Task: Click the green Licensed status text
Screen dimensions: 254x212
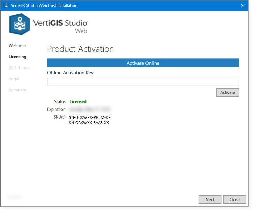Action: [x=78, y=102]
